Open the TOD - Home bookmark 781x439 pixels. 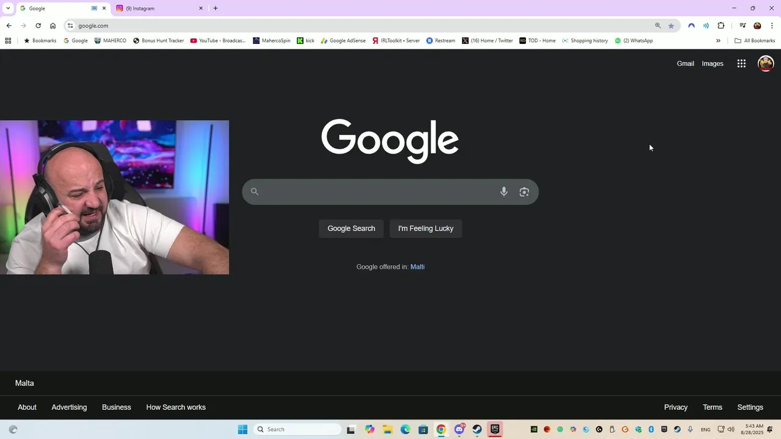point(538,41)
